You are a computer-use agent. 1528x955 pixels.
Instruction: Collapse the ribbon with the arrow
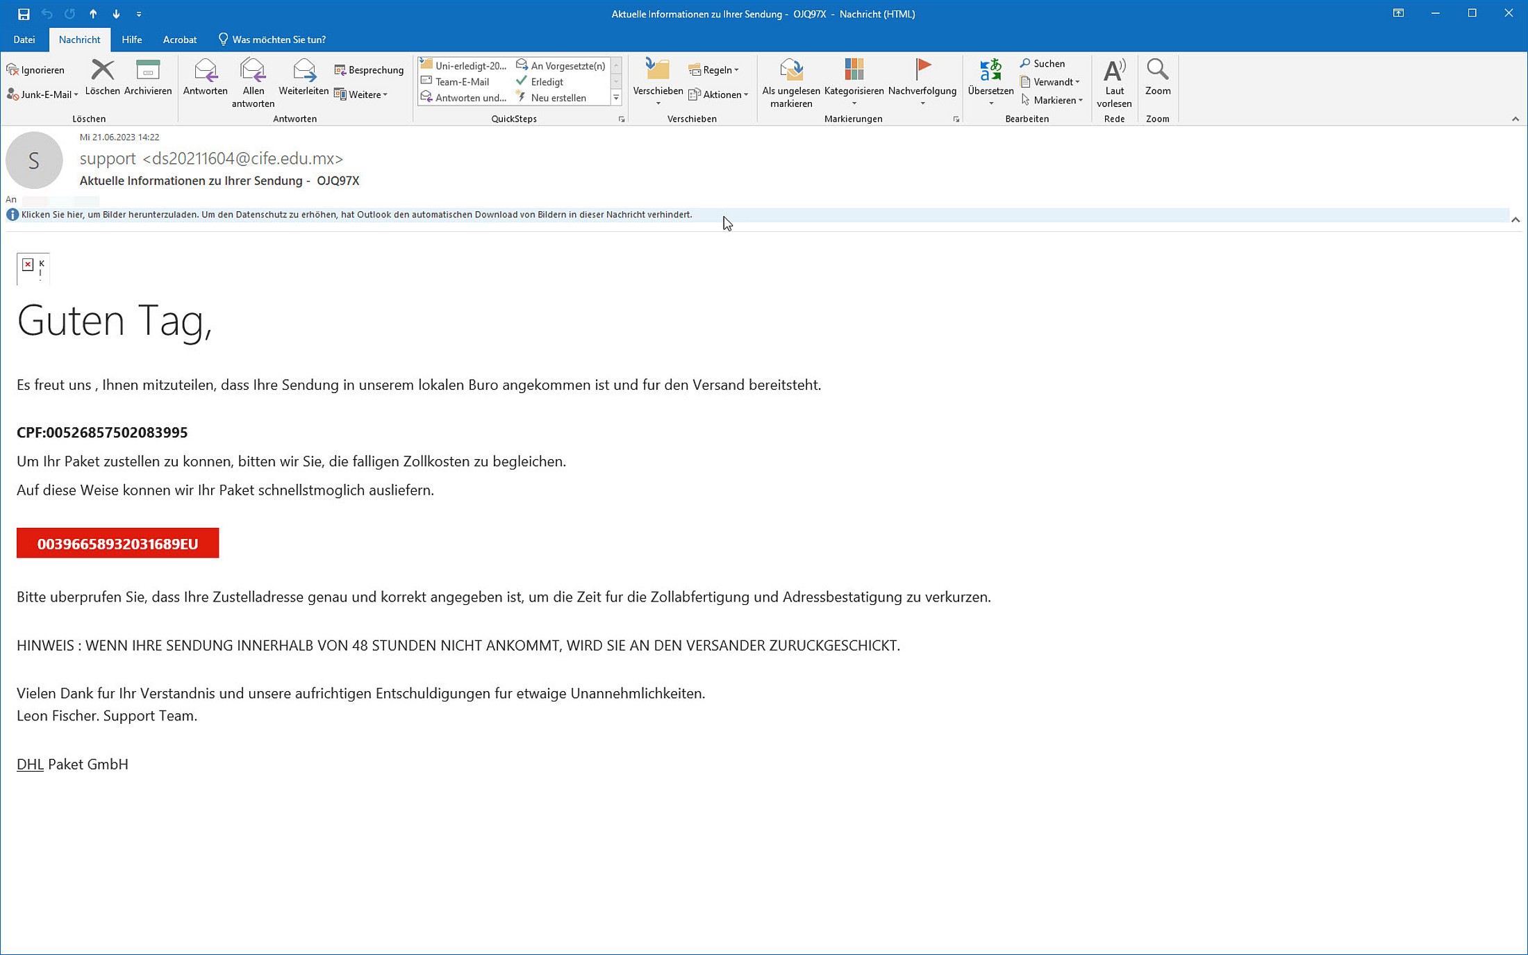click(x=1515, y=119)
